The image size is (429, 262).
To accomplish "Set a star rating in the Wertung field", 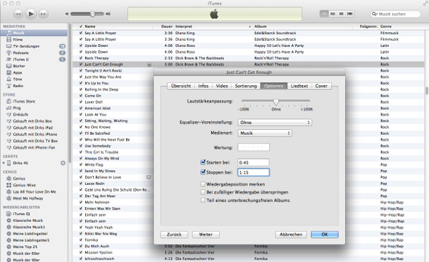I will (x=253, y=147).
